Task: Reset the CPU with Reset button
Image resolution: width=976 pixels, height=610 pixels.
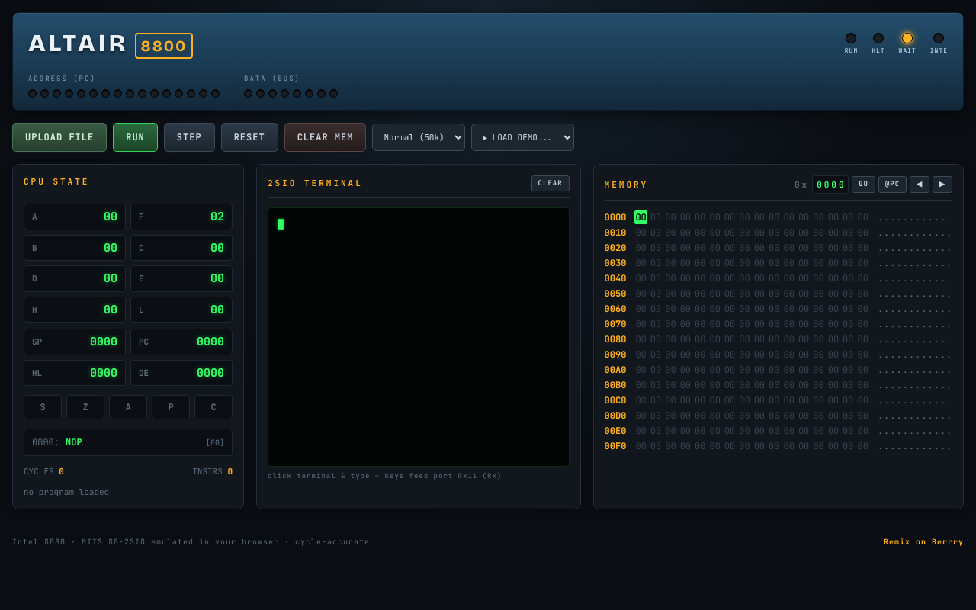Action: (249, 137)
